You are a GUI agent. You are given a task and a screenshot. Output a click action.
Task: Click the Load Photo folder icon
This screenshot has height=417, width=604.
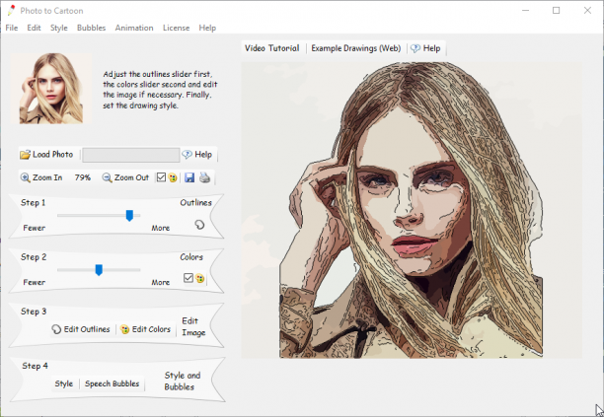[x=25, y=155]
